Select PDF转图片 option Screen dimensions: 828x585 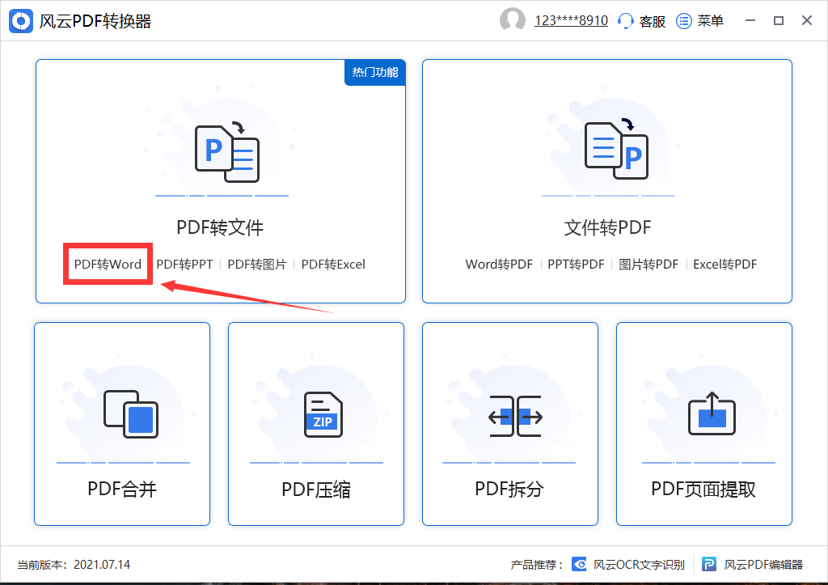tap(257, 265)
